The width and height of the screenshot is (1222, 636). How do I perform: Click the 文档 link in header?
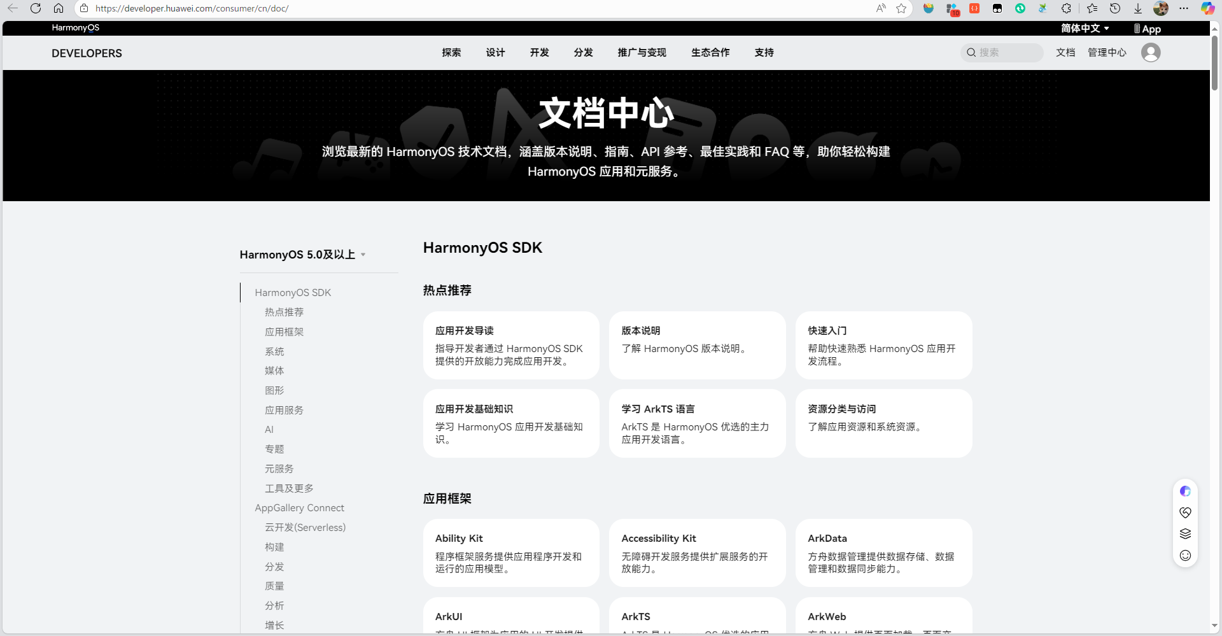click(1065, 52)
